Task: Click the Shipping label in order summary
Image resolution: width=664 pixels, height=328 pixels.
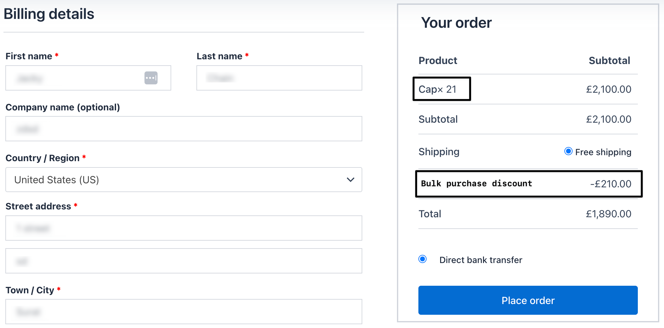Action: tap(439, 152)
